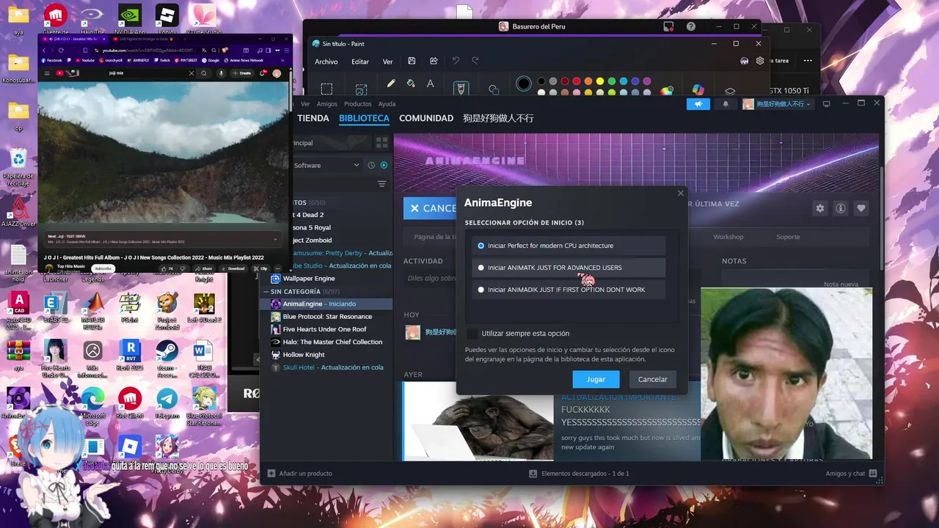This screenshot has width=939, height=528.
Task: Open the Archivo menu in Paint
Action: 326,62
